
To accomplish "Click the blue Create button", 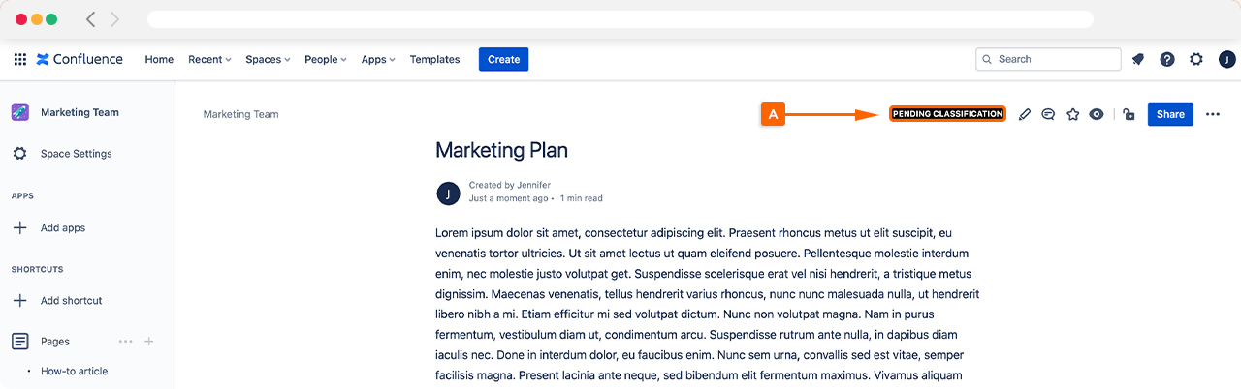I will 503,59.
